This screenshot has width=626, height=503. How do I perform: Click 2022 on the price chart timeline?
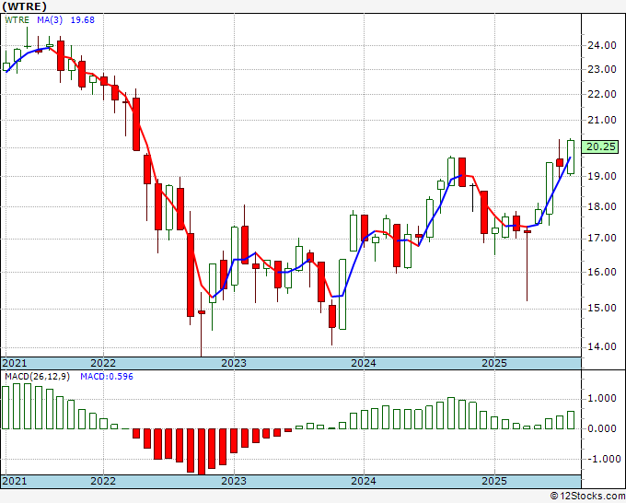tap(103, 363)
